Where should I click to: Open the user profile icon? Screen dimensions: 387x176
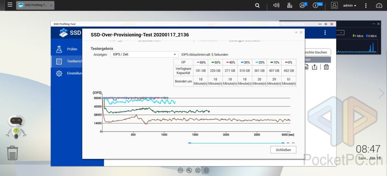[334, 5]
